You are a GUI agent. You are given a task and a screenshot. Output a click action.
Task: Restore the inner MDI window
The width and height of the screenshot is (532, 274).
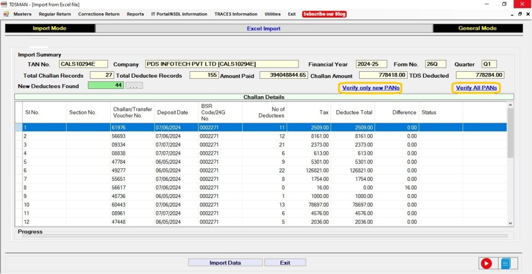click(x=519, y=14)
